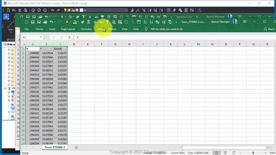Click the zoom slider handle
The height and width of the screenshot is (155, 276).
[x=253, y=153]
